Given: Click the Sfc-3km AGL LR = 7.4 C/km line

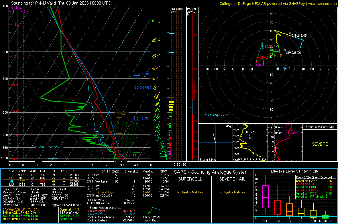Looking at the screenshot, I should (x=21, y=209).
